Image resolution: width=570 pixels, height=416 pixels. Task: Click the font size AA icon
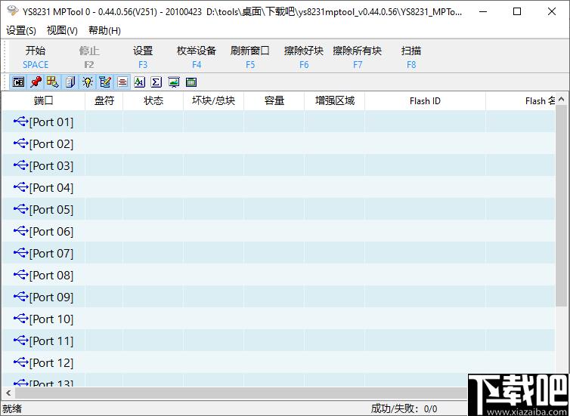point(139,82)
